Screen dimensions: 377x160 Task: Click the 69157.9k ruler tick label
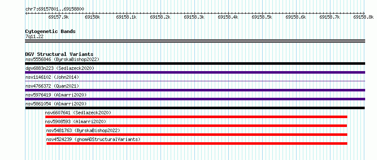tap(59, 17)
